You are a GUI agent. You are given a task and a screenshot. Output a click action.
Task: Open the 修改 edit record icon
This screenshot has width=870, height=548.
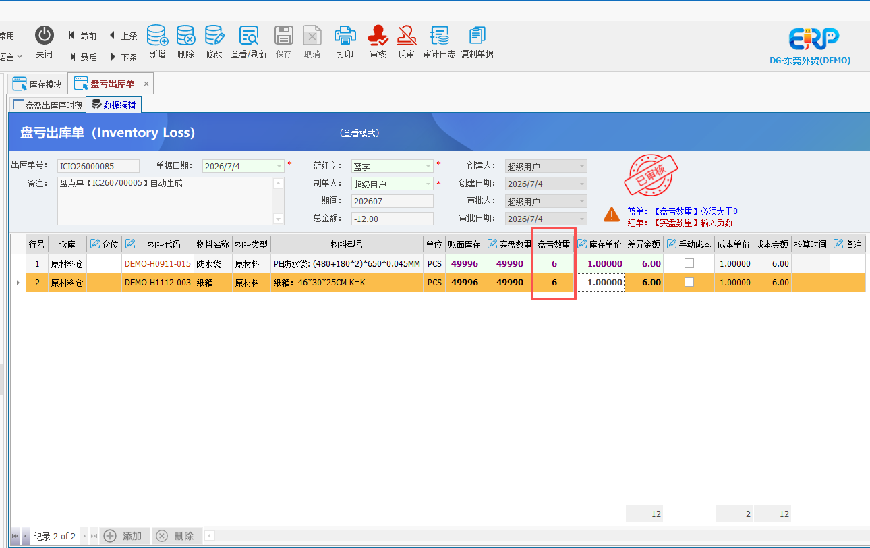pos(214,35)
